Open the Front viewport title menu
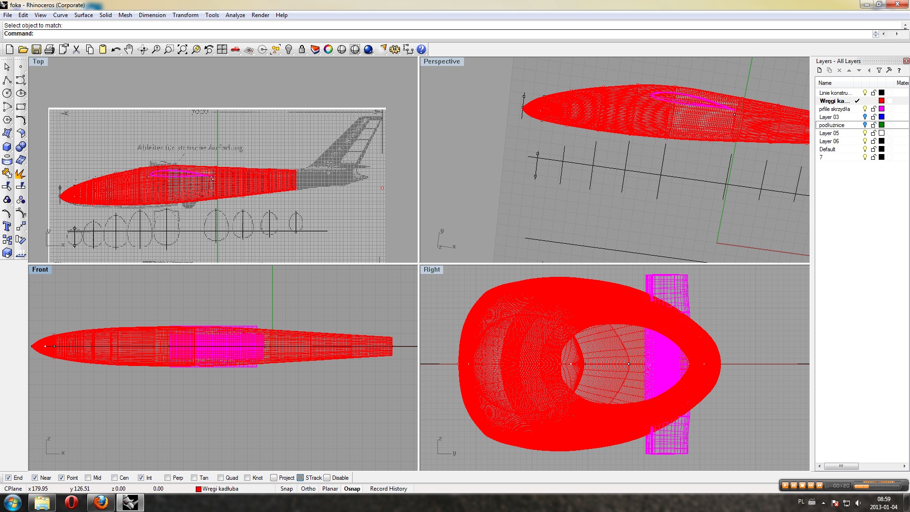The height and width of the screenshot is (512, 910). click(x=40, y=270)
